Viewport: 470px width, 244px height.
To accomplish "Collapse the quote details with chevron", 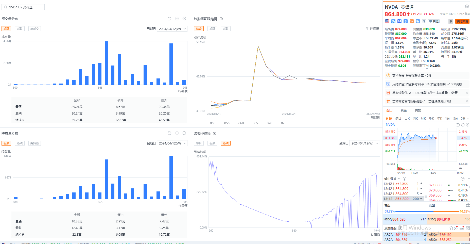I will click(427, 69).
